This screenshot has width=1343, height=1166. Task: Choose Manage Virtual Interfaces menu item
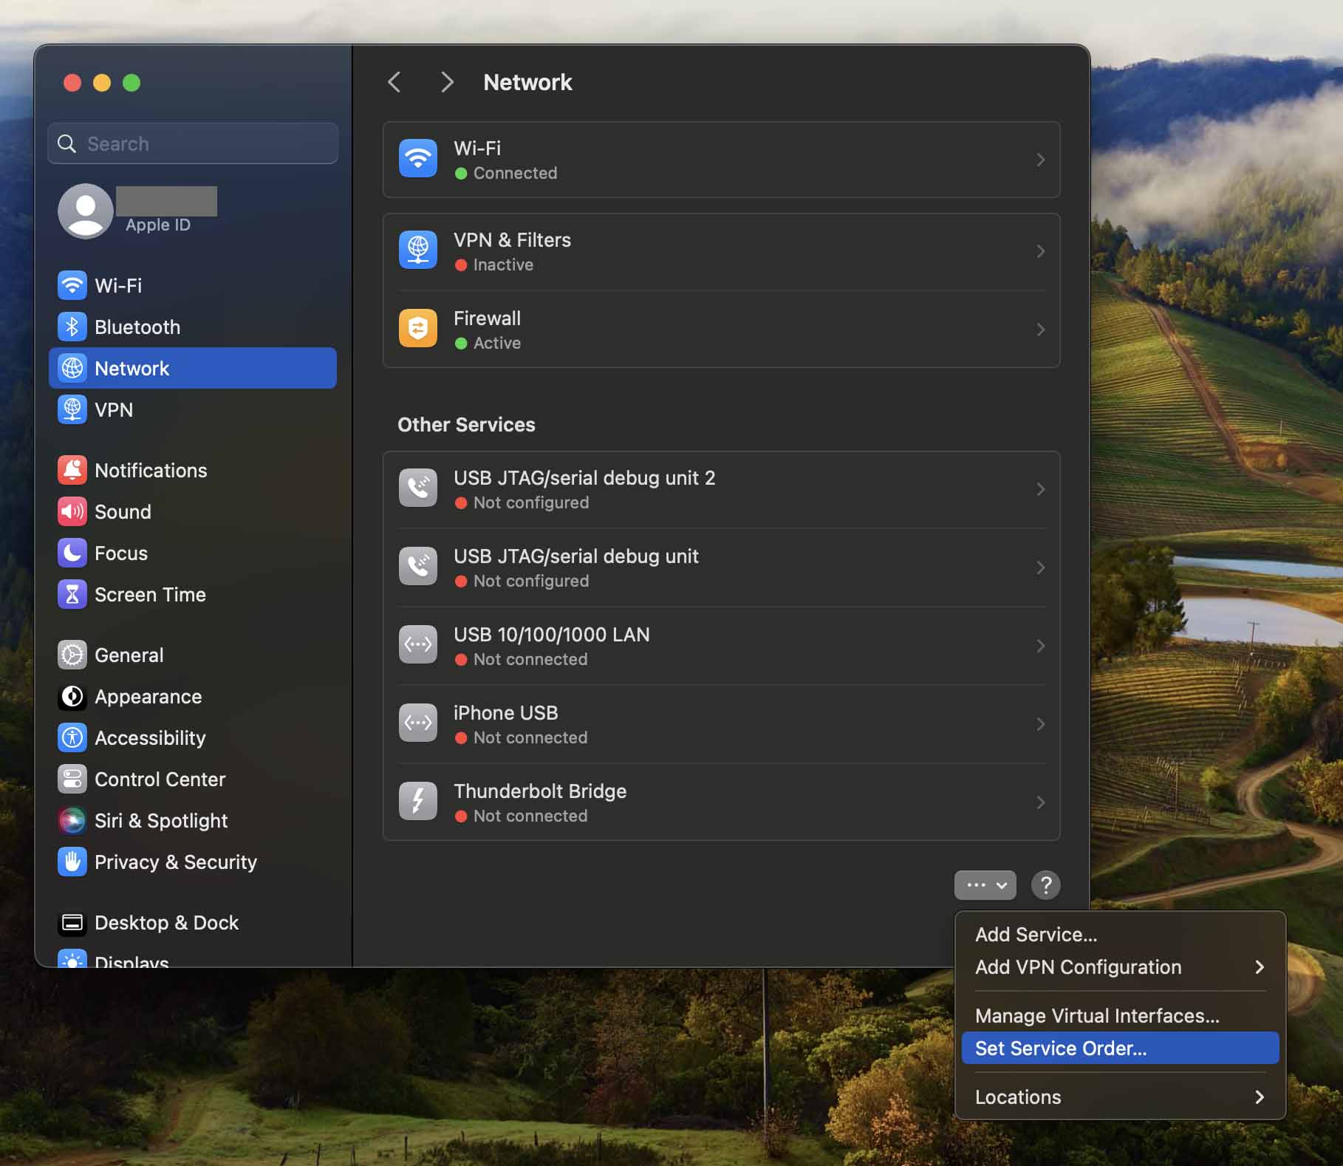click(1096, 1016)
